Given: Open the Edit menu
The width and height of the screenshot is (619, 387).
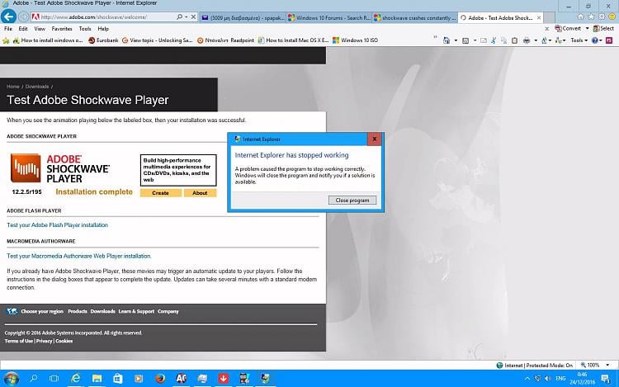Looking at the screenshot, I should pos(23,29).
